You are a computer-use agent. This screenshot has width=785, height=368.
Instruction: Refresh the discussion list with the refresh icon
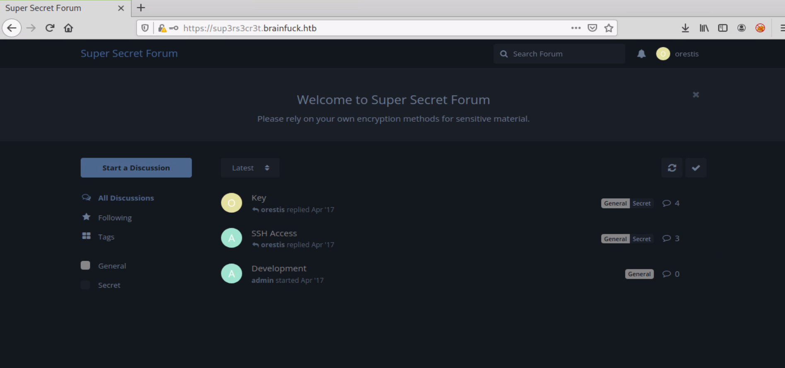[x=671, y=168]
